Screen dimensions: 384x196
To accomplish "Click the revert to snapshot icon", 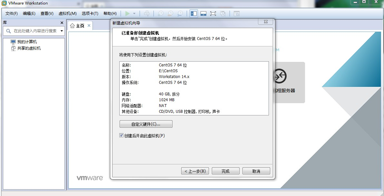I will click(170, 14).
